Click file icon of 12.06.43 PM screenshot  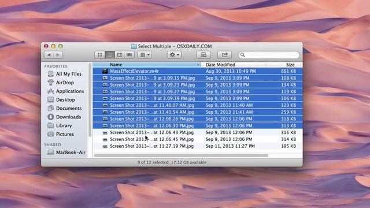click(x=105, y=133)
